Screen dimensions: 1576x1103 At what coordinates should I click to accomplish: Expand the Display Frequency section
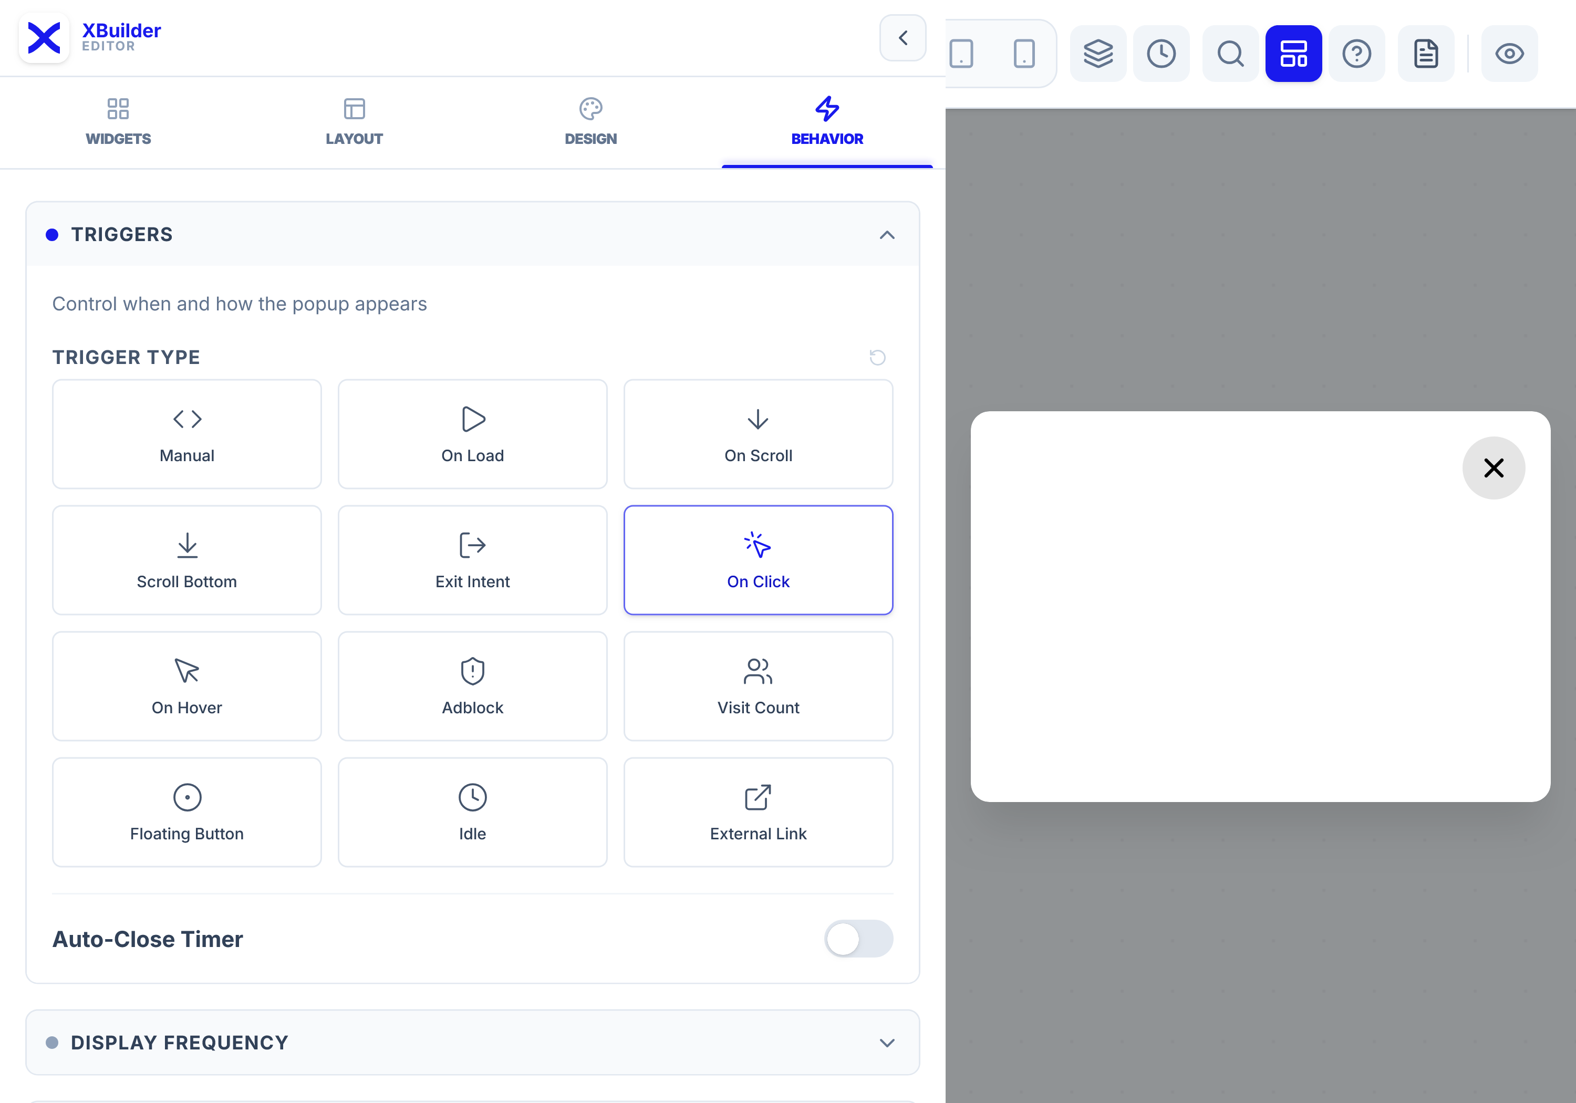(x=887, y=1042)
